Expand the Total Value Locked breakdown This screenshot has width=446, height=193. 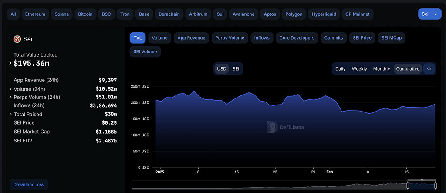[10, 63]
